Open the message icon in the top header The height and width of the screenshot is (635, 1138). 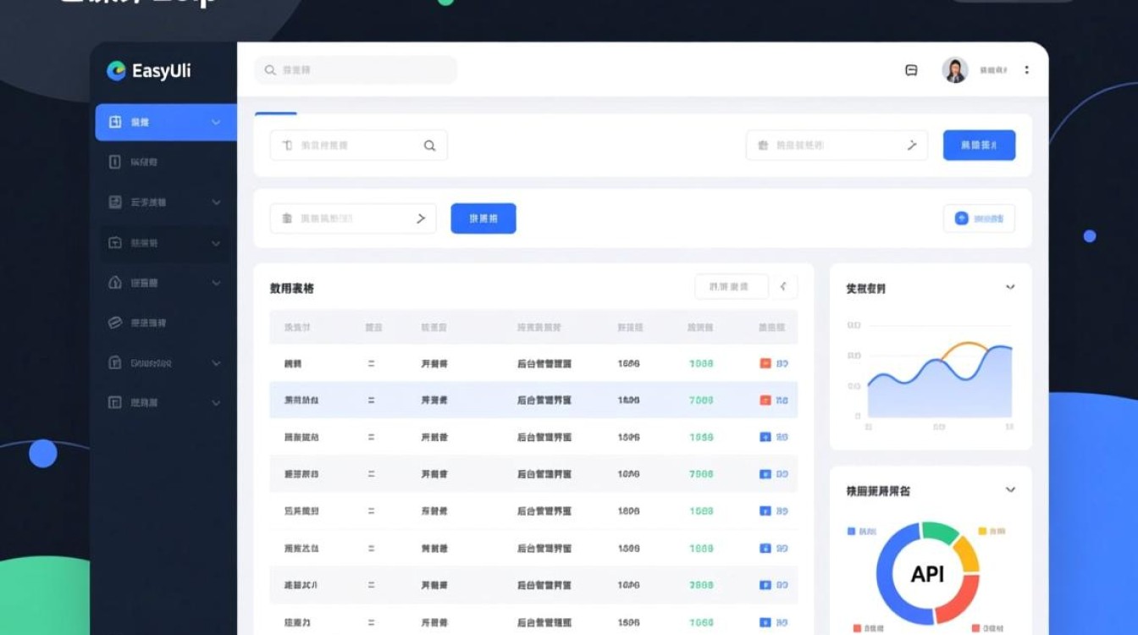point(911,70)
